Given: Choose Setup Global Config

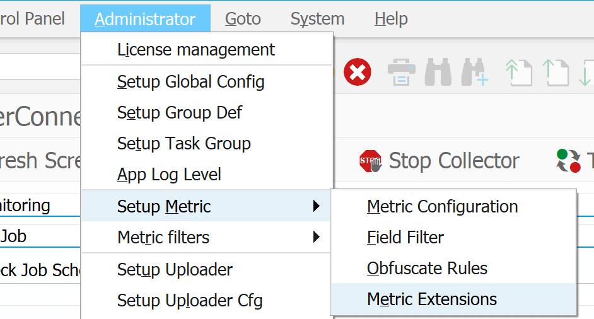Looking at the screenshot, I should (x=190, y=82).
